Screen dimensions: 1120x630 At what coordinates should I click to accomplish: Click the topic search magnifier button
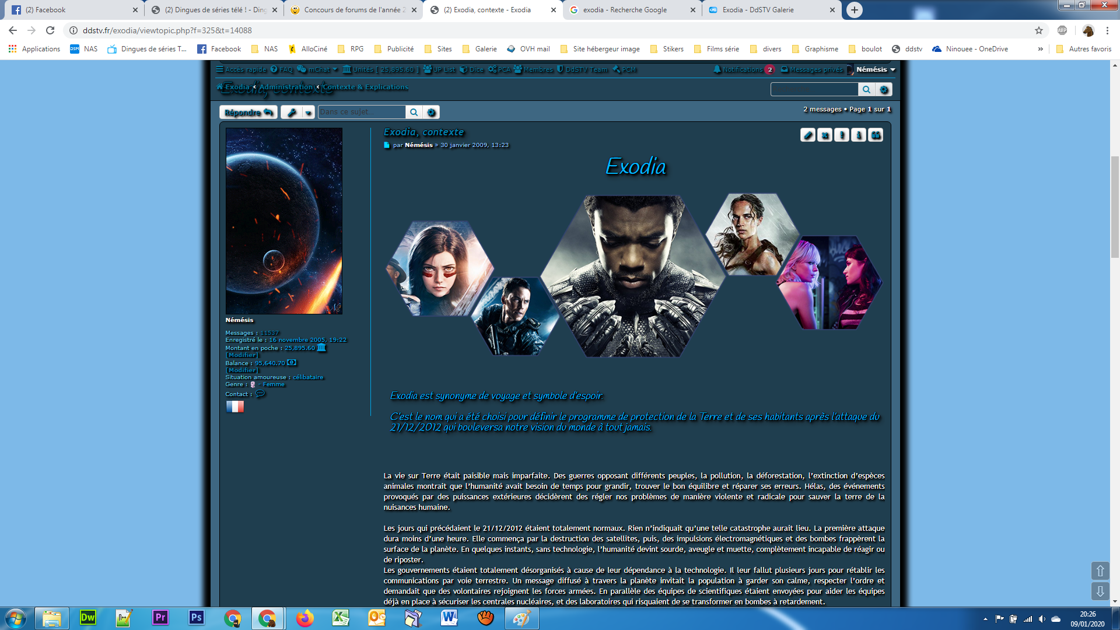(414, 112)
